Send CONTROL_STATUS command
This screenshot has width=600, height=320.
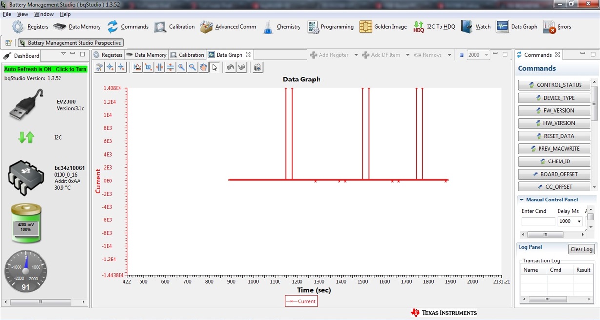(x=554, y=85)
